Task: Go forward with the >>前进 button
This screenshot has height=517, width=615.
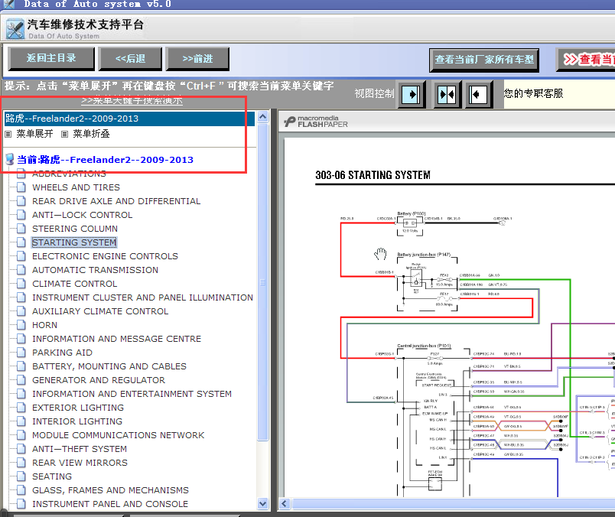Action: pyautogui.click(x=197, y=59)
